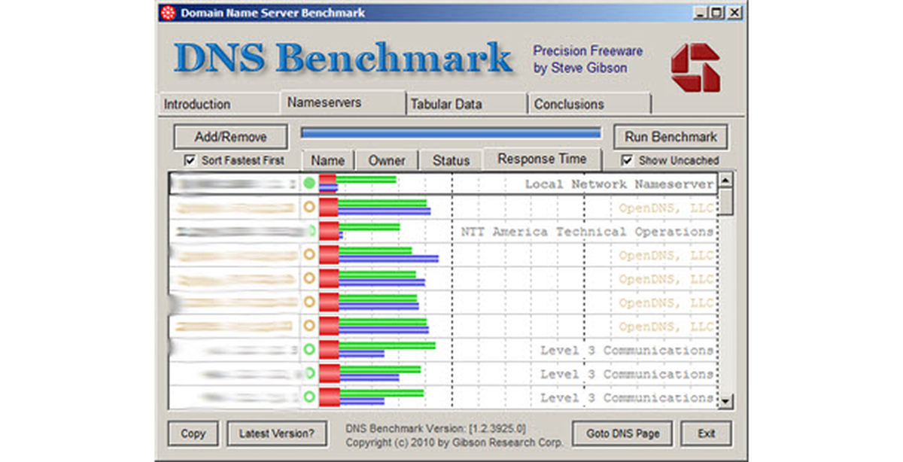Toggle Show Uncached checkbox
Screen dimensions: 903x462
628,160
